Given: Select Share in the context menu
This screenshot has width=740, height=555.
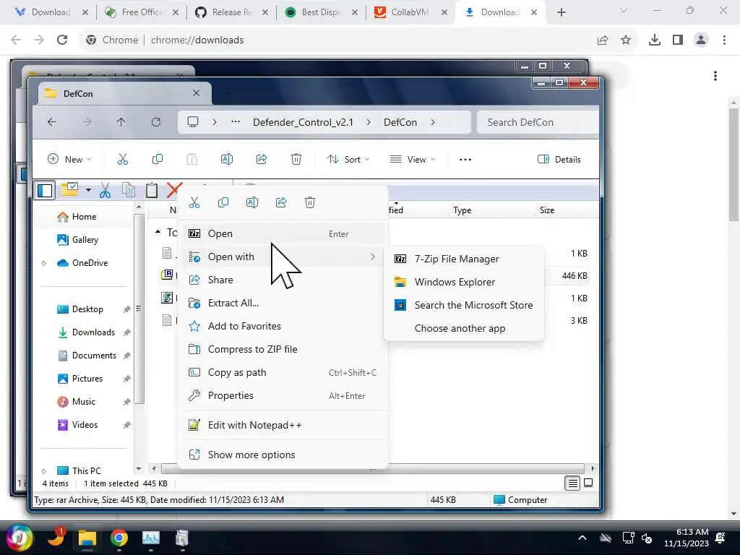Looking at the screenshot, I should pos(283,280).
